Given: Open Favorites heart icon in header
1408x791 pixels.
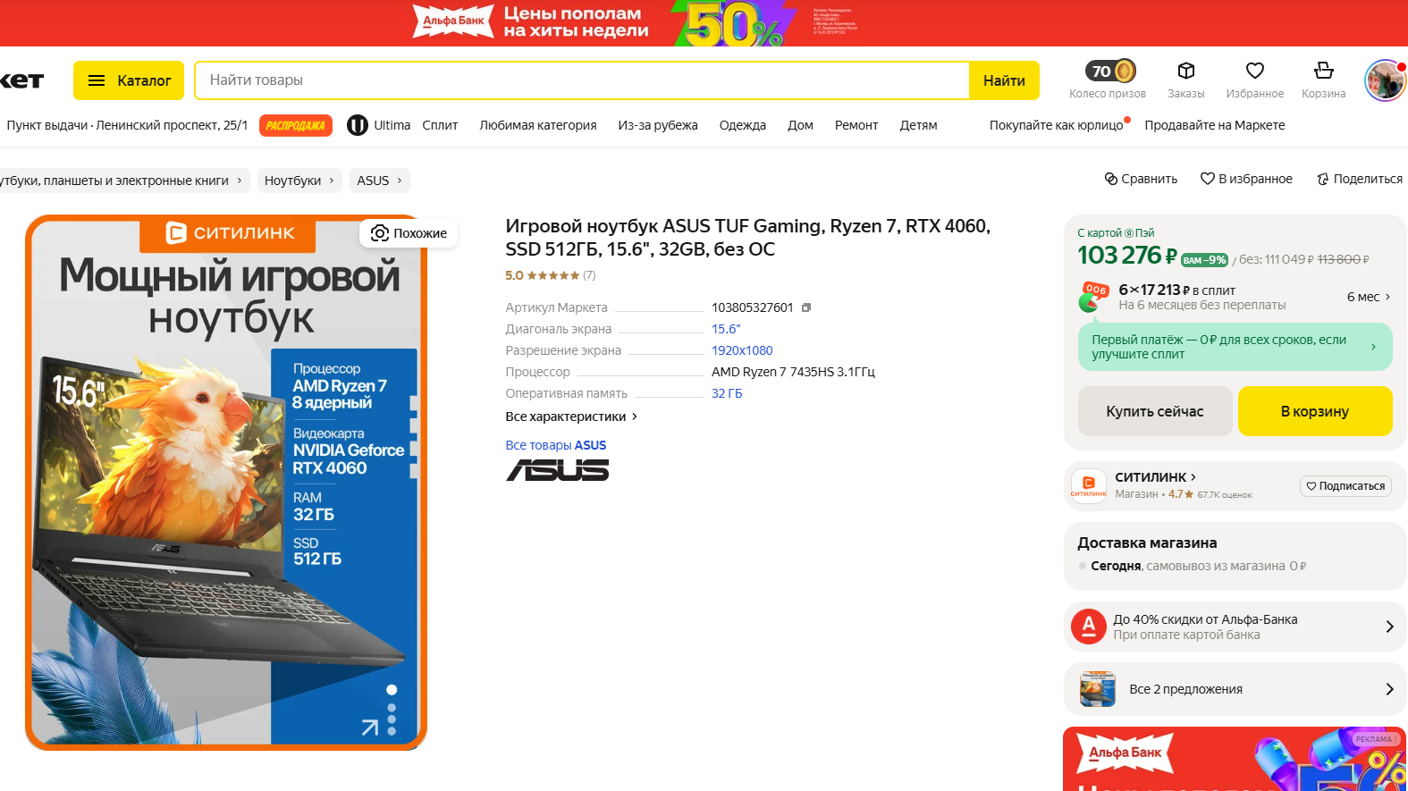Looking at the screenshot, I should pos(1255,71).
